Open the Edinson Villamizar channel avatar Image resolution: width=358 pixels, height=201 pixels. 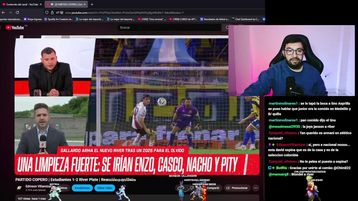(x=19, y=188)
